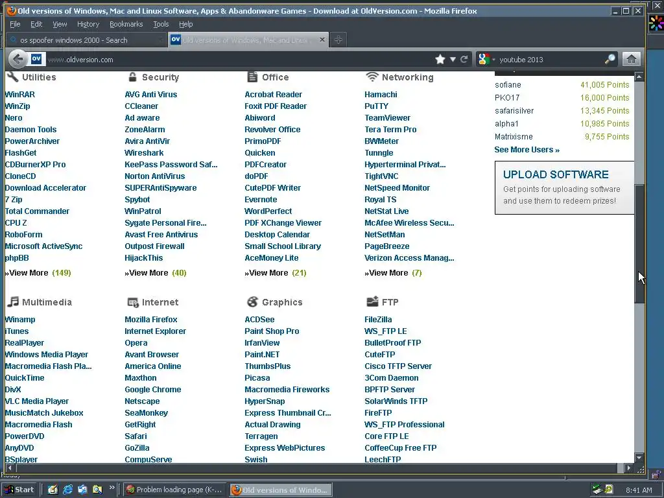664x498 pixels.
Task: Open the bookmarks history dropdown arrow in address bar
Action: 453,59
